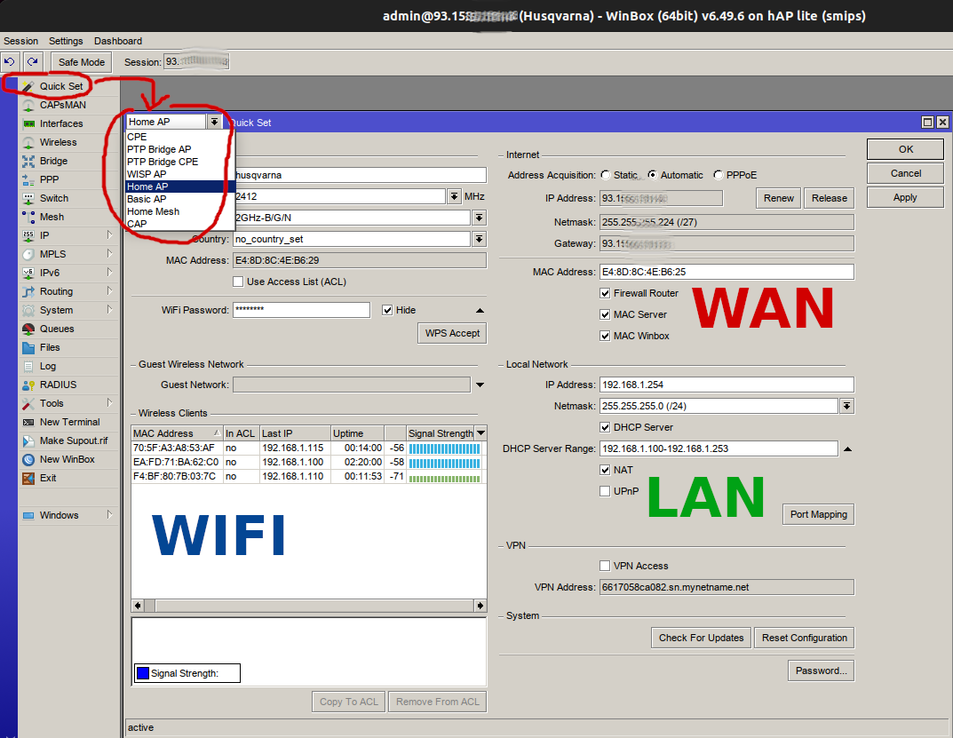The width and height of the screenshot is (953, 738).
Task: Expand the Local Network Netmask dropdown
Action: (846, 406)
